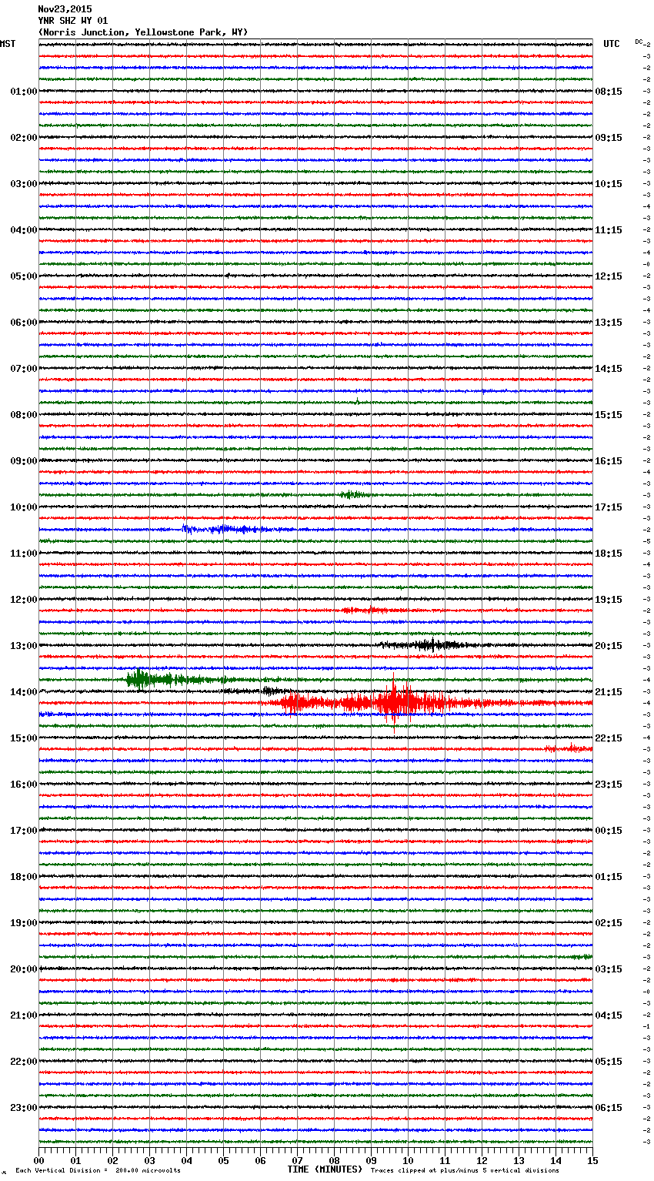
Task: Click the 21:15 UTC time label
Action: (609, 692)
